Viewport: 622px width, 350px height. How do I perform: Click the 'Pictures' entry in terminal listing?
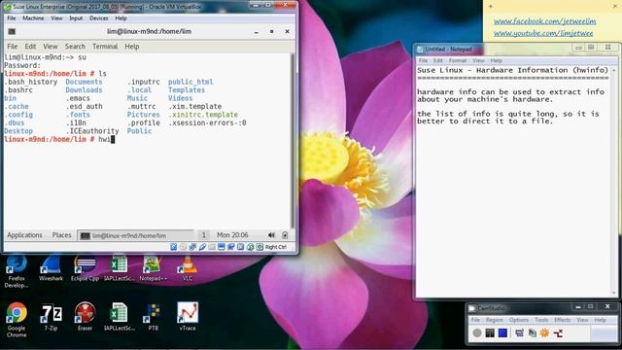tap(143, 115)
